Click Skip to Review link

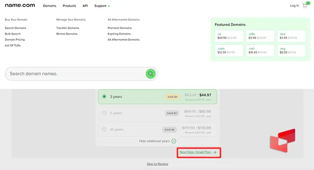pyautogui.click(x=157, y=164)
